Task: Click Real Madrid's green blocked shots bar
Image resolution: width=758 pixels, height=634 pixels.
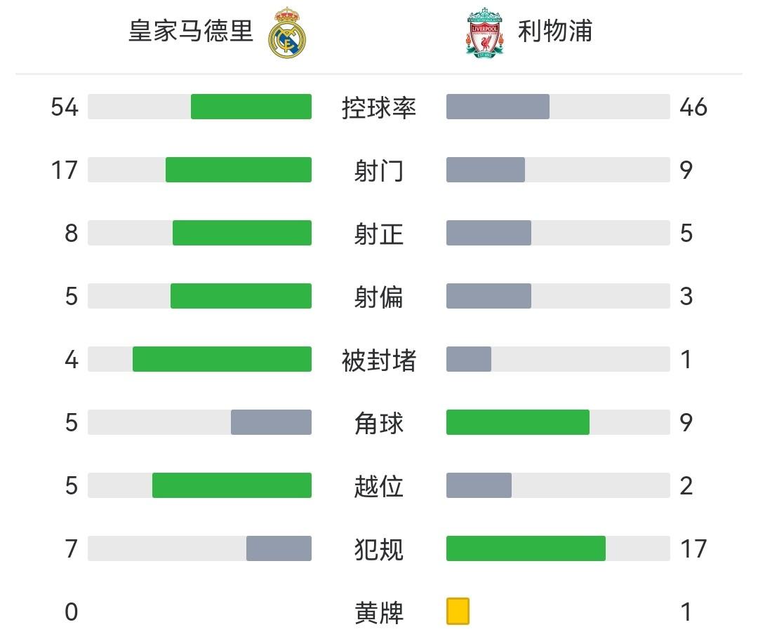Action: [222, 359]
